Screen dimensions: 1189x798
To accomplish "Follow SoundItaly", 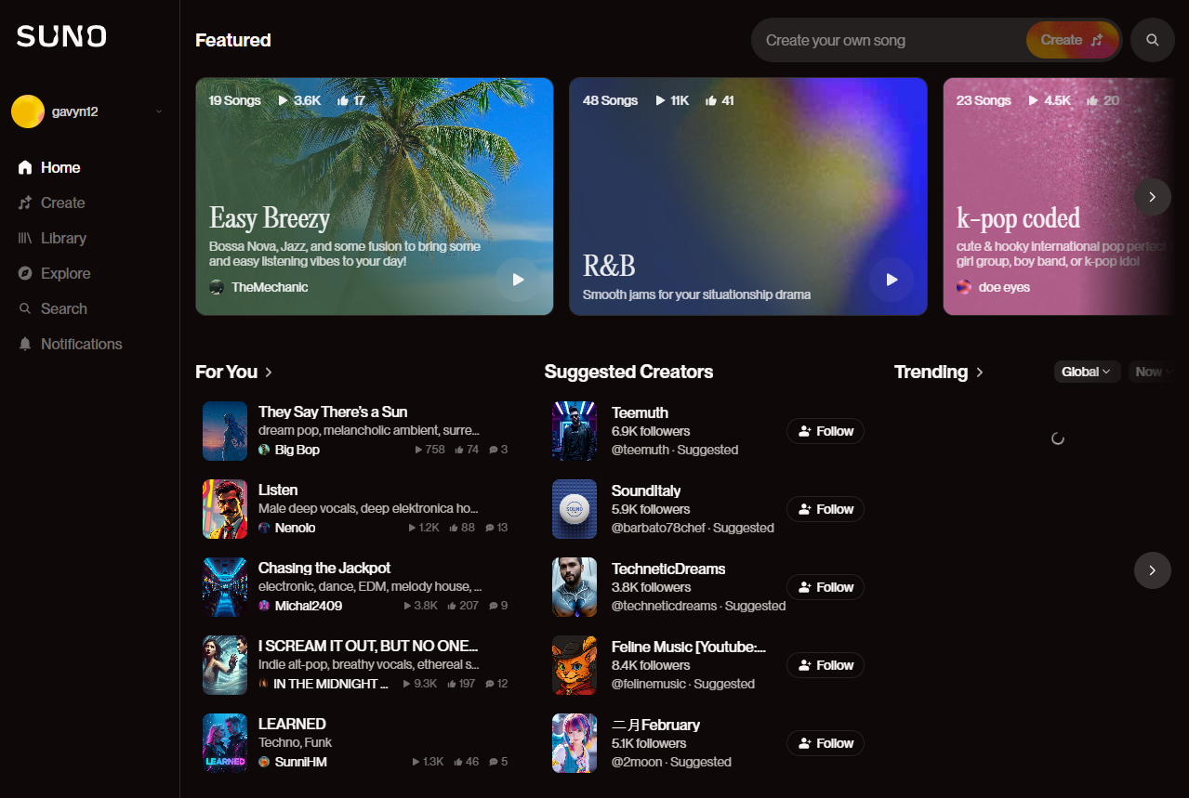I will point(826,509).
